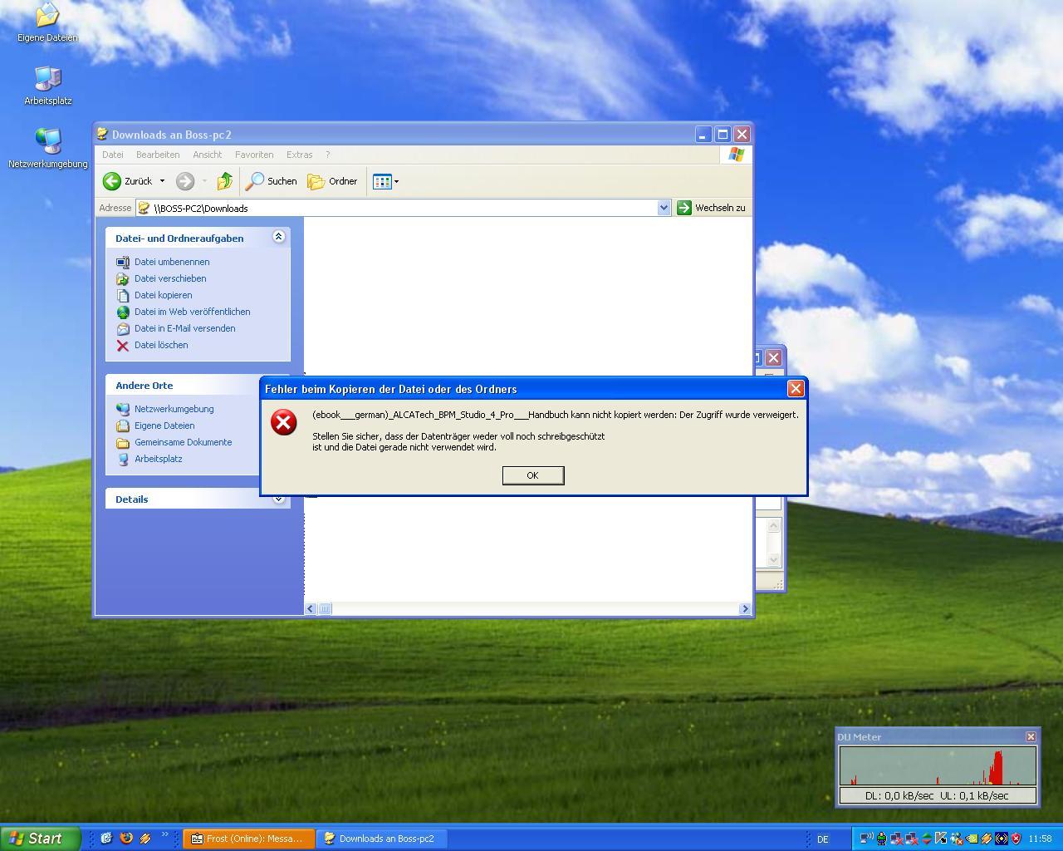Open the Suchen search tool
The width and height of the screenshot is (1063, 851).
tap(272, 181)
